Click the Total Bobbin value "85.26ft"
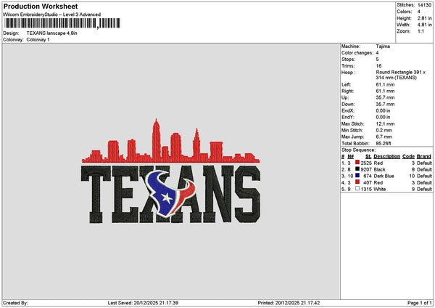Viewport: 435px width, 308px height. [384, 143]
